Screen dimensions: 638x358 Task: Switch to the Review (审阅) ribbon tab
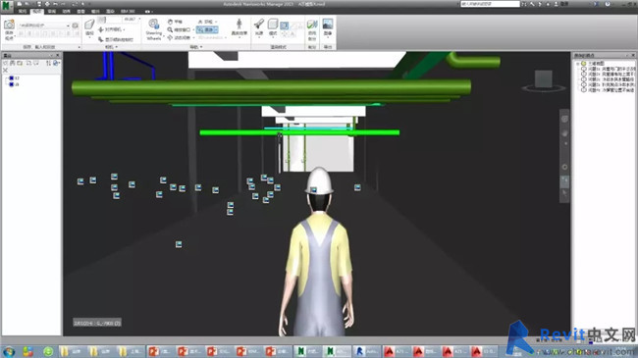pyautogui.click(x=52, y=12)
